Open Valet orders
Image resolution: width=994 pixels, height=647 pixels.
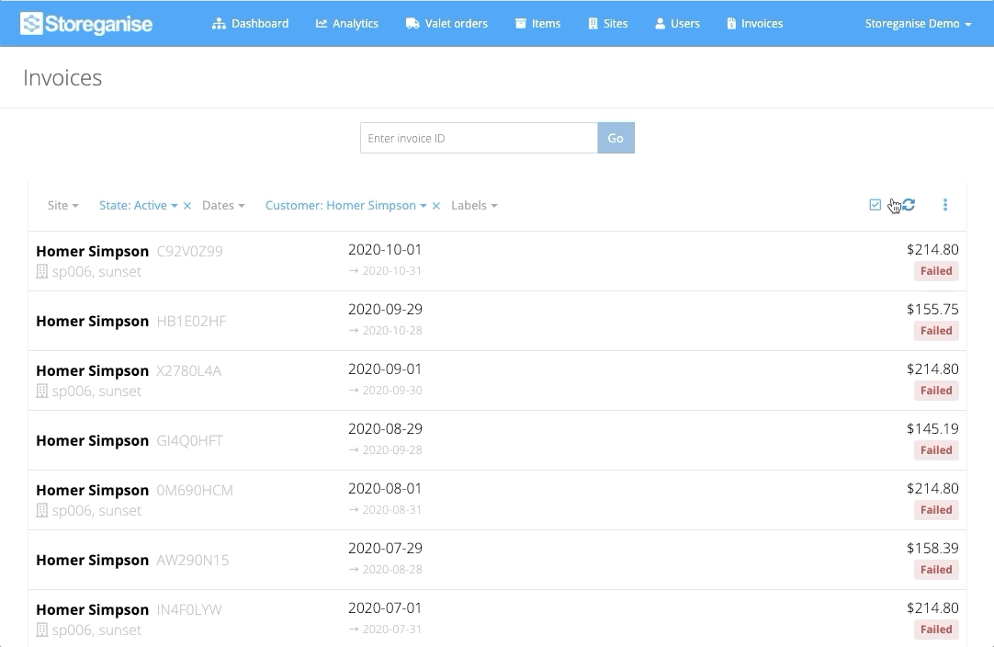click(446, 24)
